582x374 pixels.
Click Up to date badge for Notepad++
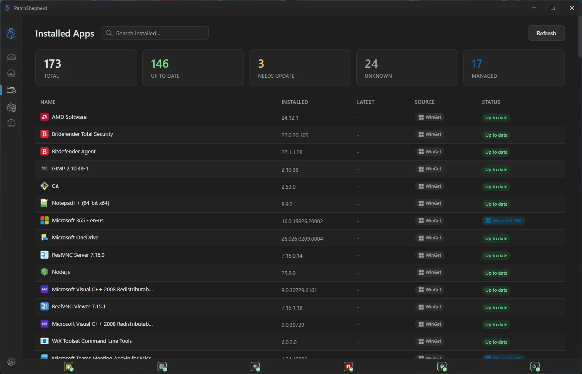pyautogui.click(x=496, y=204)
